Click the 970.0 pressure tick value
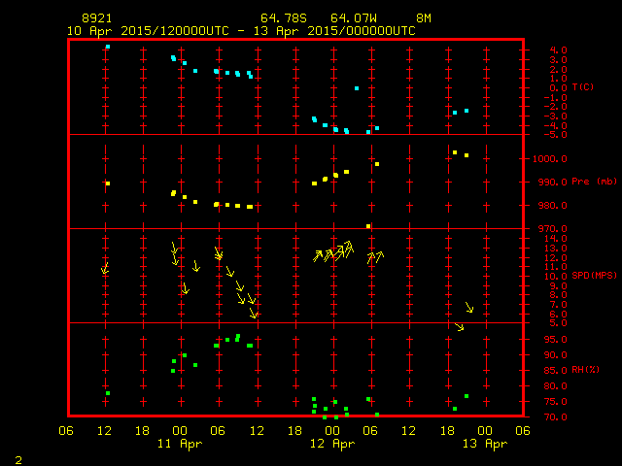The height and width of the screenshot is (466, 622). click(549, 229)
